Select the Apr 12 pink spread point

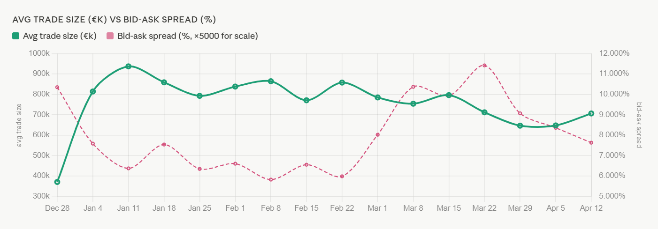pos(591,142)
